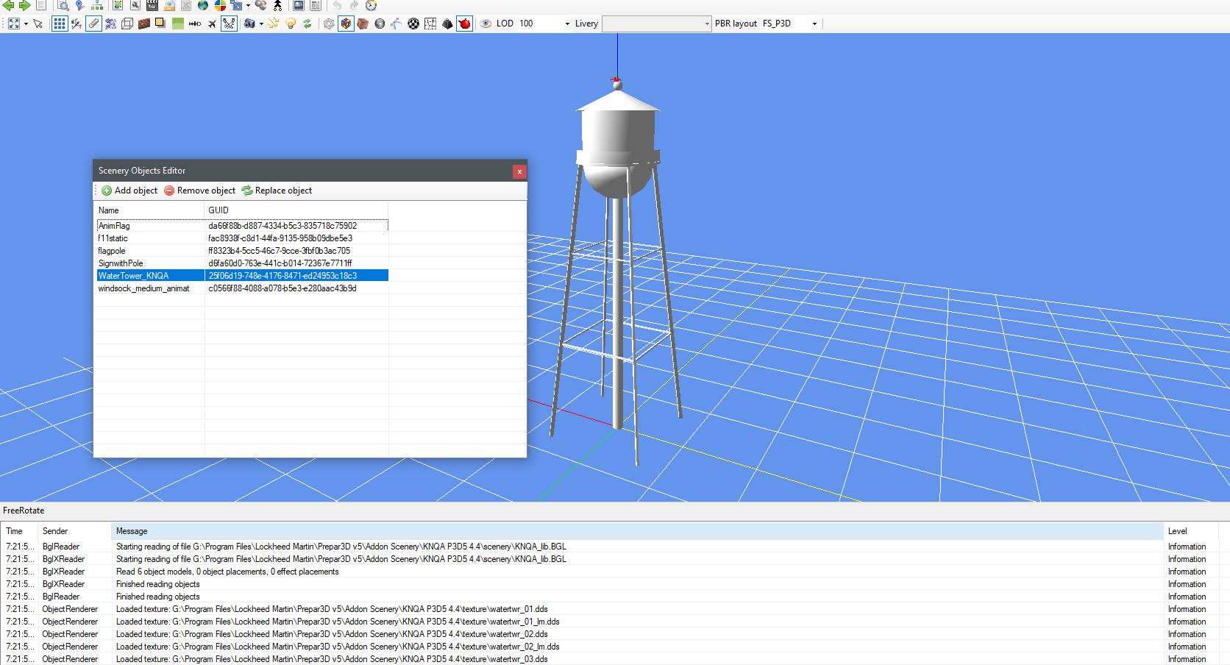Screen dimensions: 1230x665
Task: Click the black-white checkered ball icon
Action: [413, 24]
